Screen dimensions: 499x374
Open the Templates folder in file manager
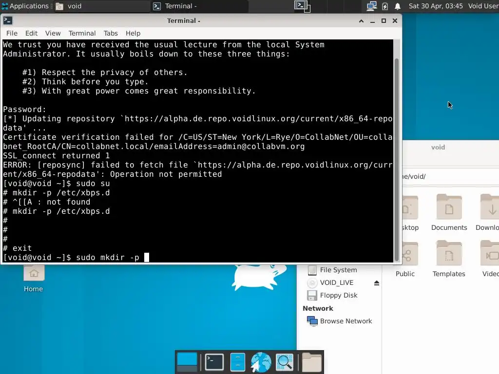click(449, 259)
